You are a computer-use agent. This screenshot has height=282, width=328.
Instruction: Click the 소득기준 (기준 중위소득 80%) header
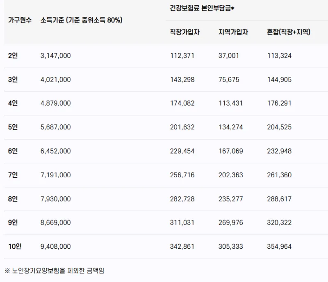[82, 20]
